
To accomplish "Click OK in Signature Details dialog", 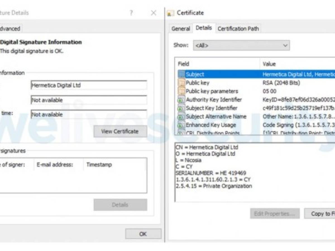I will (x=143, y=234).
